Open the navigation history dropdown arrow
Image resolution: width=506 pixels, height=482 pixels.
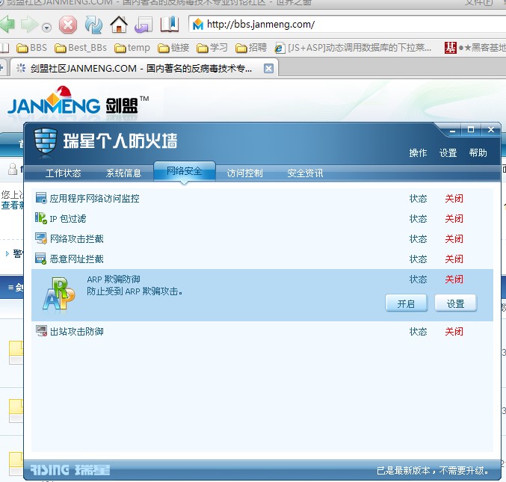47,28
